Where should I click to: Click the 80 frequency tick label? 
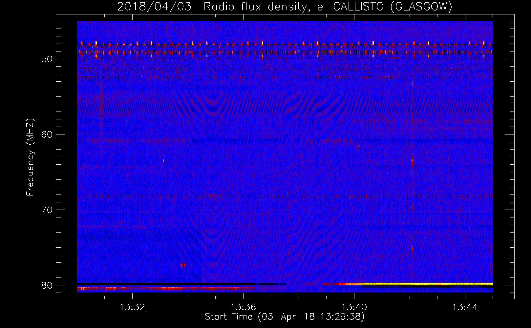[47, 285]
